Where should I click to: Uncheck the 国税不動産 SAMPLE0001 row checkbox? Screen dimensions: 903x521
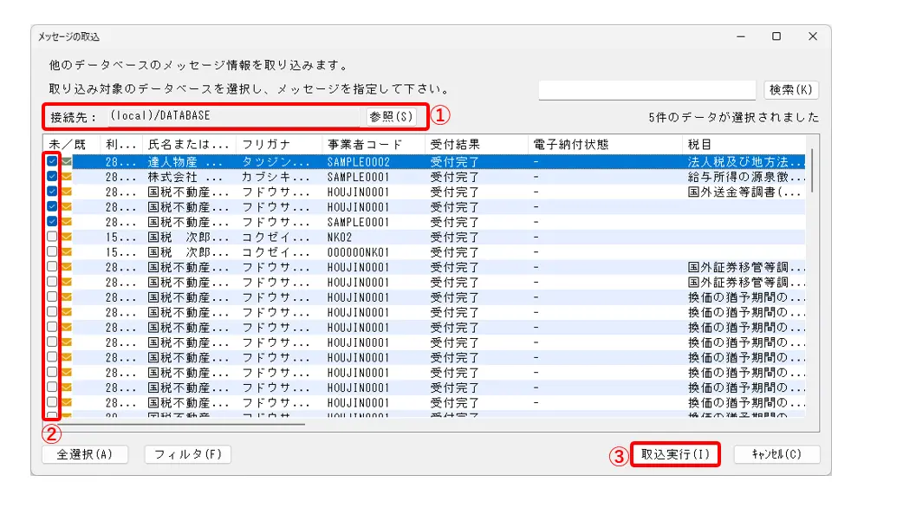tap(52, 221)
